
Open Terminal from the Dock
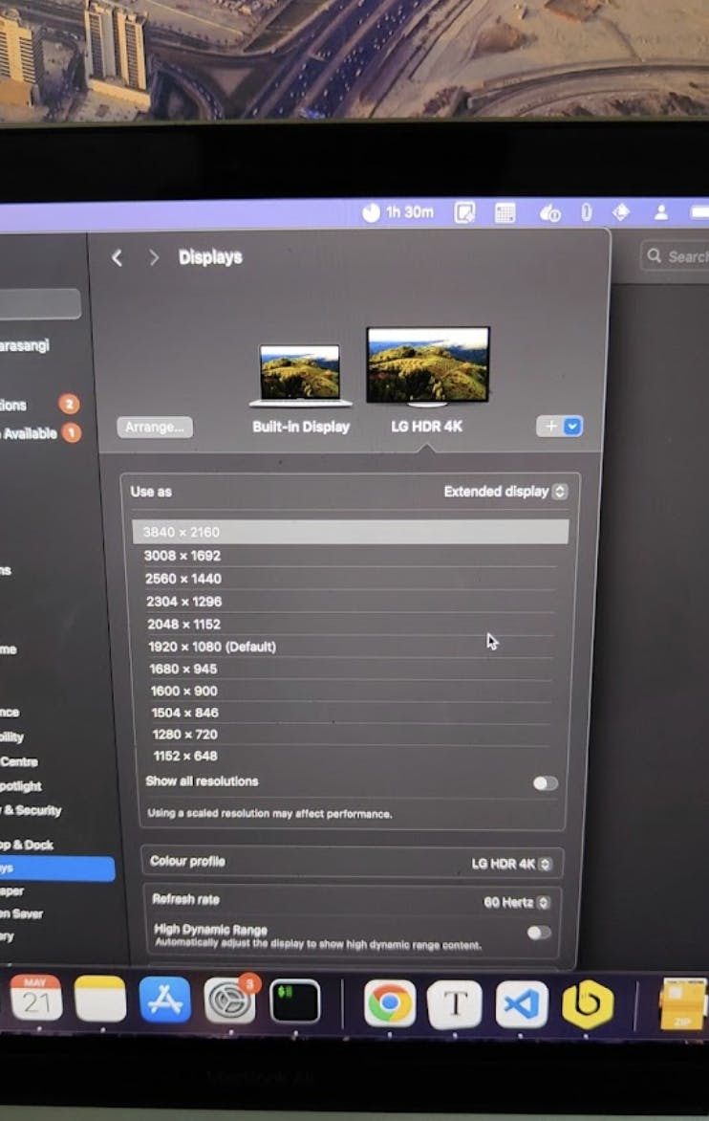(294, 1001)
